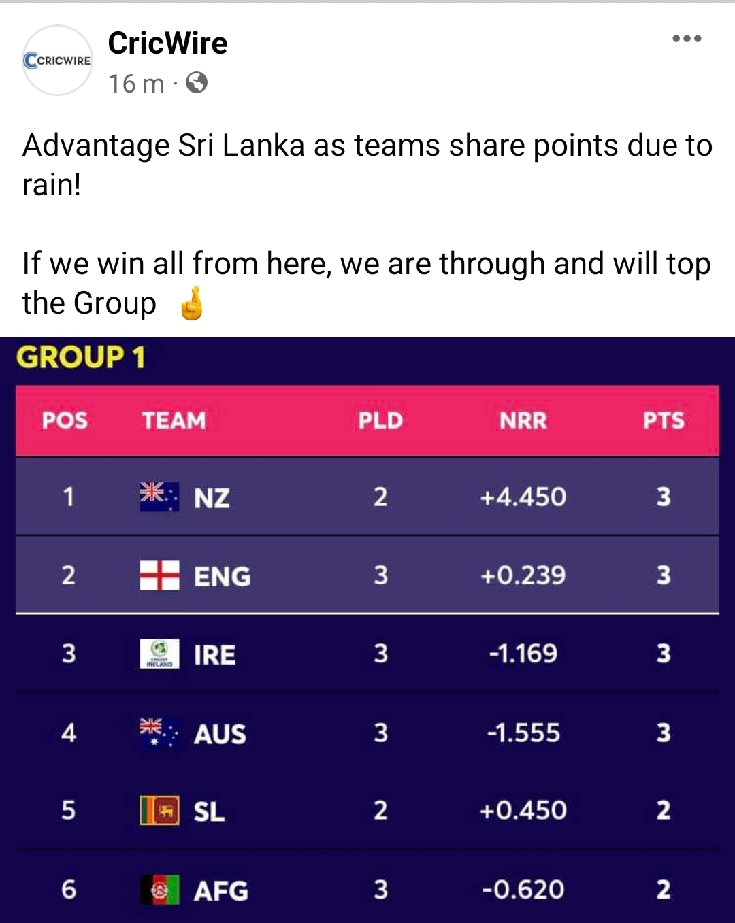Tap the CricWire profile picture
The image size is (735, 923).
tap(57, 61)
